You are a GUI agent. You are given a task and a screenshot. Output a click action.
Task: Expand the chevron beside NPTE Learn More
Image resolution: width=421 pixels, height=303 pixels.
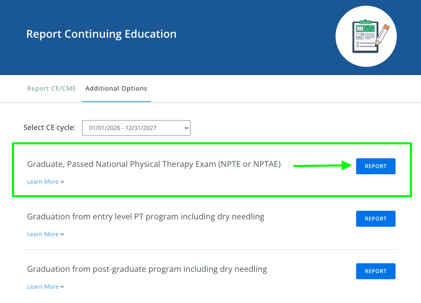pos(62,182)
